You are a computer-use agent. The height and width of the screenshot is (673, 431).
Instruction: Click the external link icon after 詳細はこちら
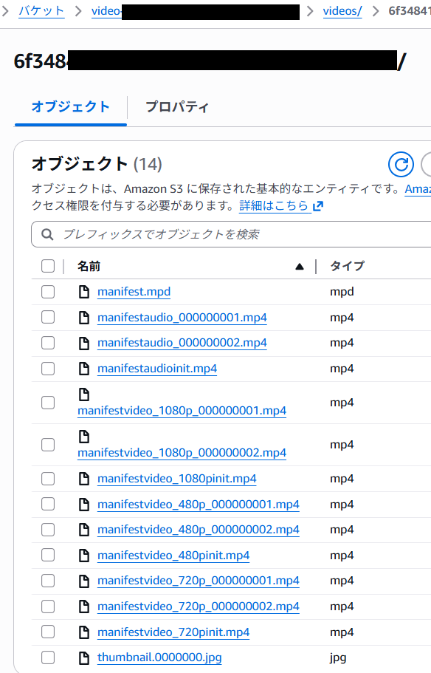tap(317, 205)
